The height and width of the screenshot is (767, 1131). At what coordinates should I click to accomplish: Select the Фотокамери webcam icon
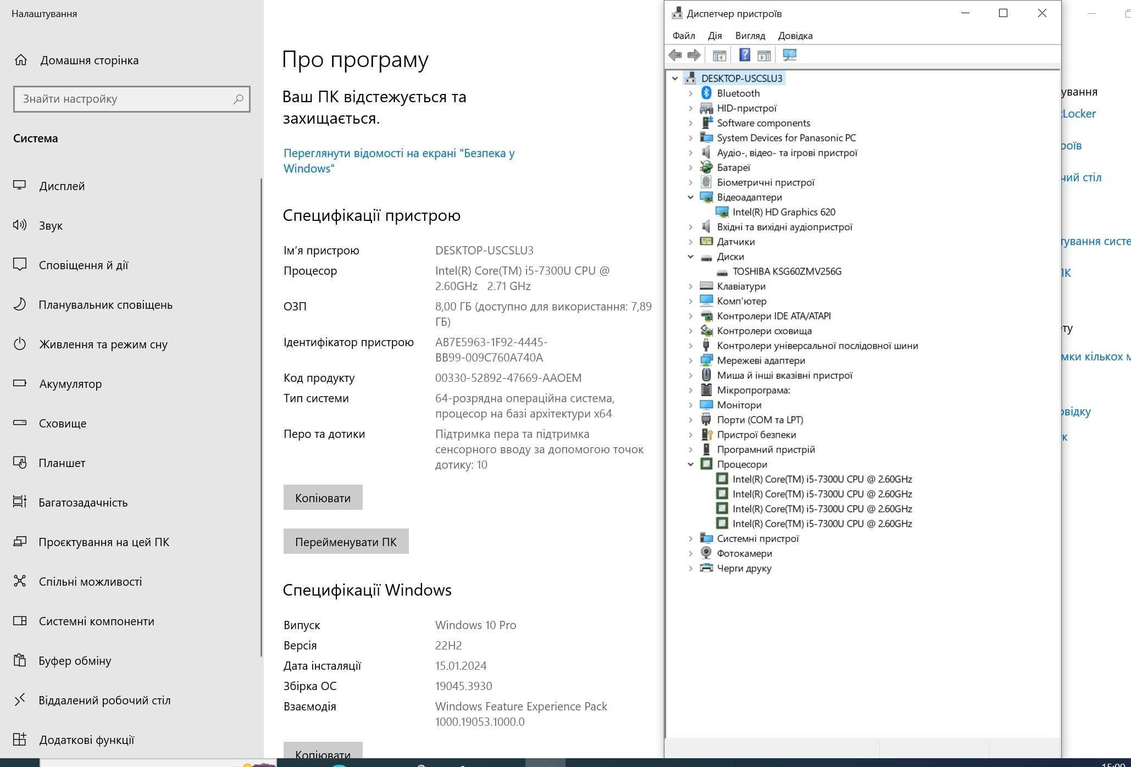pyautogui.click(x=707, y=553)
